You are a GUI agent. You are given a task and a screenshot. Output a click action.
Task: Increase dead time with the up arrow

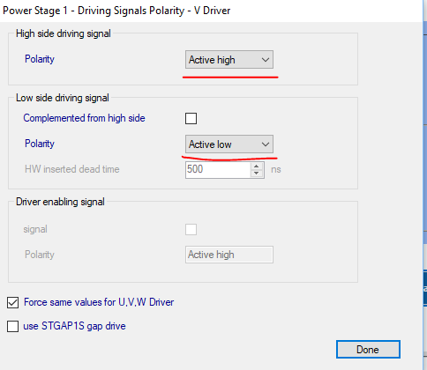tap(257, 166)
